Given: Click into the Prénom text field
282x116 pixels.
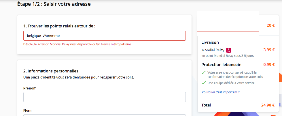Looking at the screenshot, I should pyautogui.click(x=105, y=97).
